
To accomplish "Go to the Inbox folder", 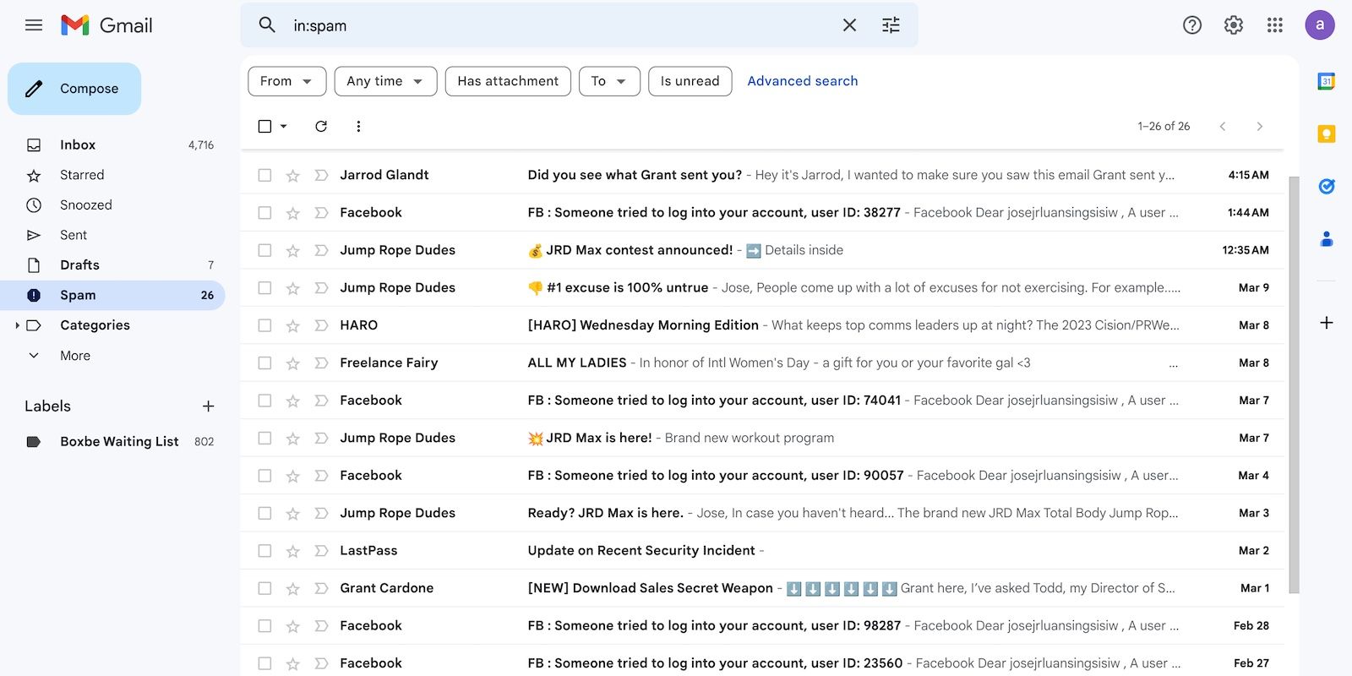I will (x=78, y=145).
